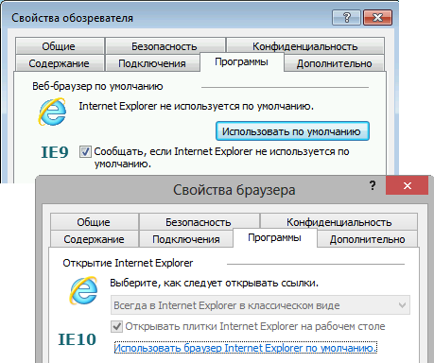Screen dimensions: 434x363
Task: Click the Открытие Internet Explorer group label
Action: click(x=128, y=263)
